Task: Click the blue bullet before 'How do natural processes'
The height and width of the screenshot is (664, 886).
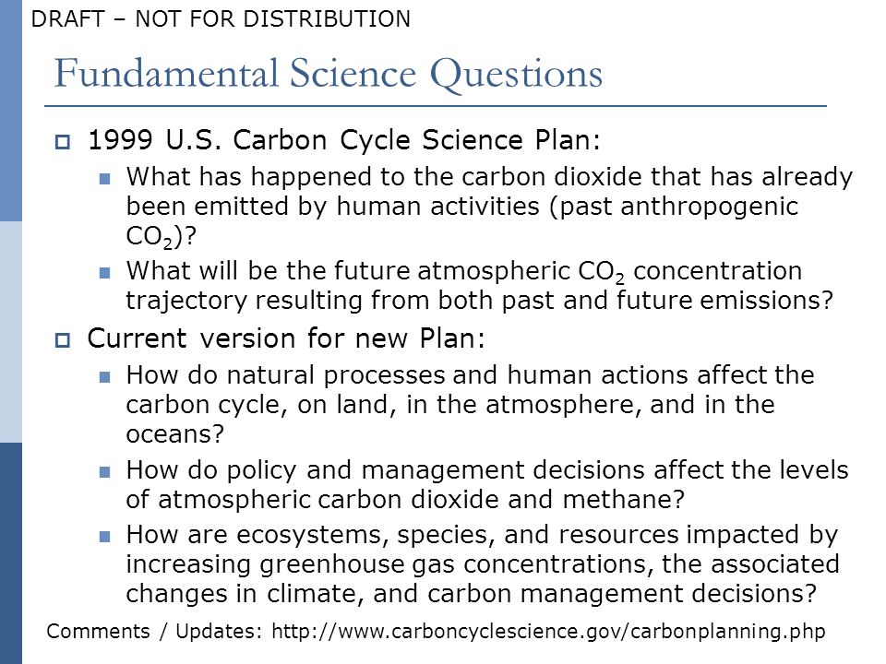Action: (x=104, y=376)
